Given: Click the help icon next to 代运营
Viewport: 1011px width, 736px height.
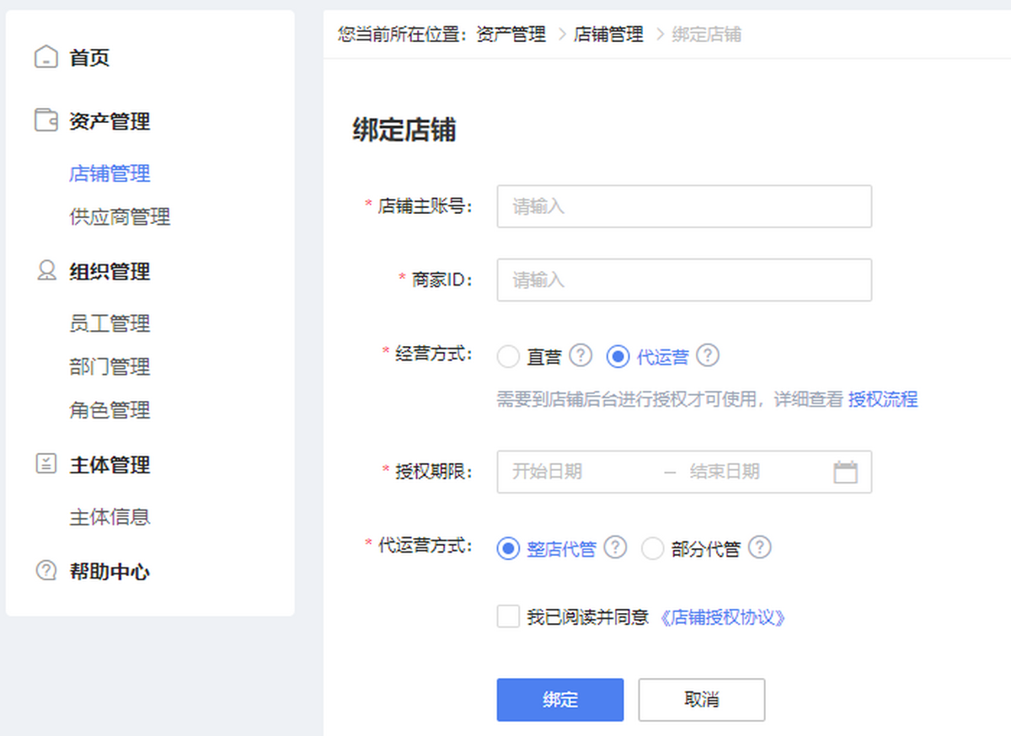Looking at the screenshot, I should click(x=708, y=355).
